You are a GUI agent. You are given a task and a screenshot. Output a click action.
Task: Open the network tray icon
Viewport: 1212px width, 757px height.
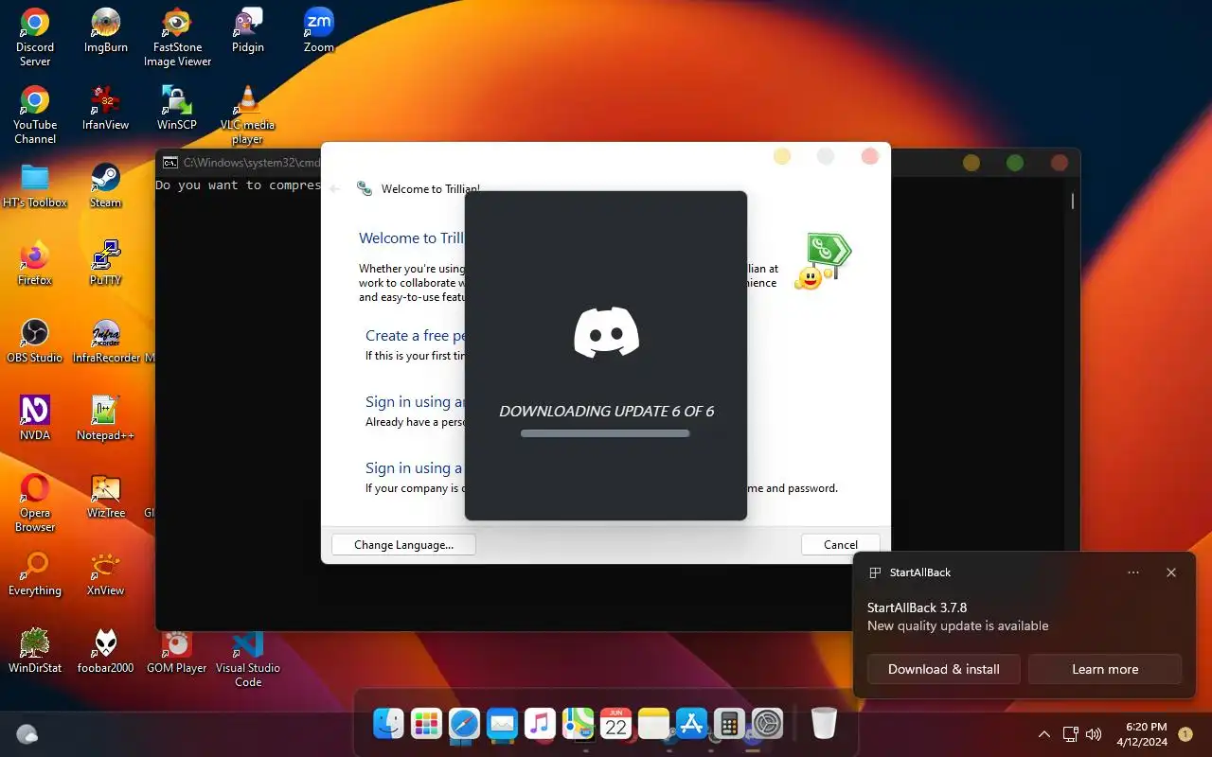point(1070,733)
